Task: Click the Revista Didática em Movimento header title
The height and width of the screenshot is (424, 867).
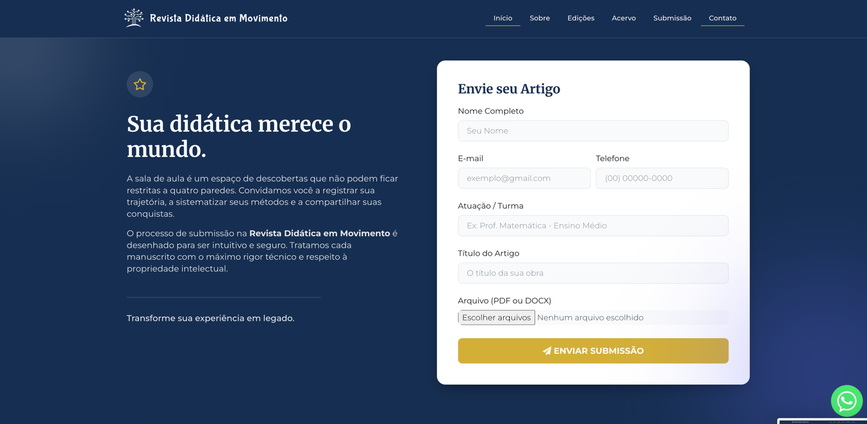Action: click(218, 18)
